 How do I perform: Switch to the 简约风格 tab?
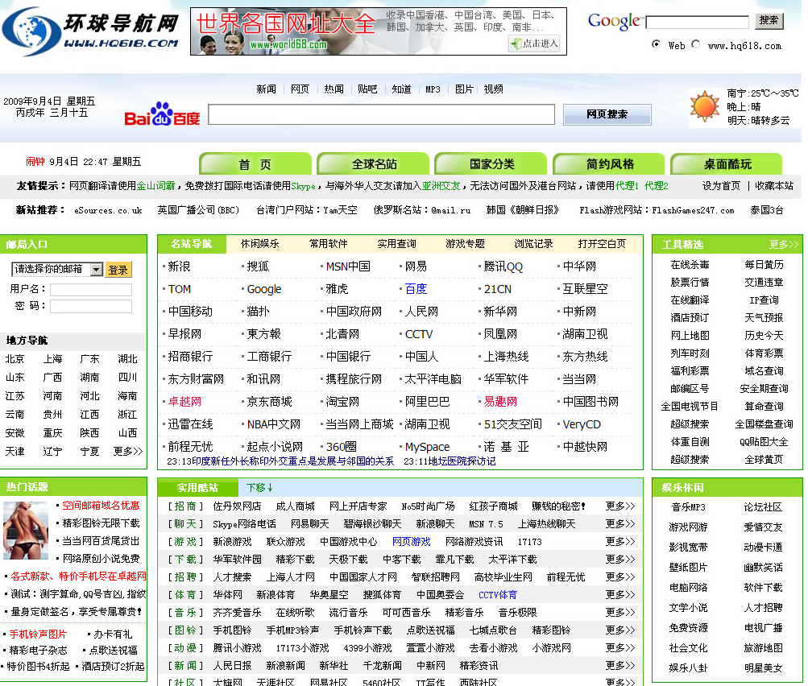coord(609,163)
